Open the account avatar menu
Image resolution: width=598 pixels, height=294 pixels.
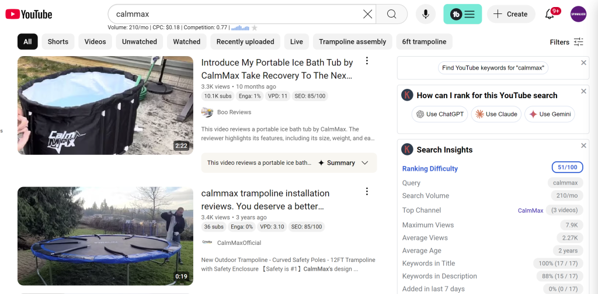[578, 14]
